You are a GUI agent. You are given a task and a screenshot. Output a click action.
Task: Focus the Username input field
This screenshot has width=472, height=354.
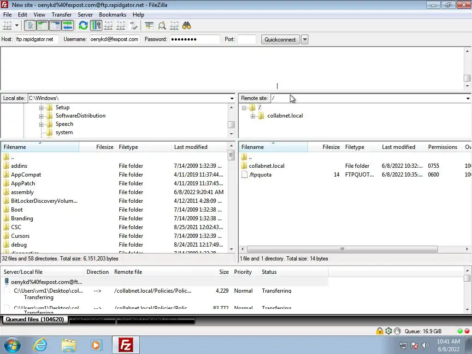(114, 39)
